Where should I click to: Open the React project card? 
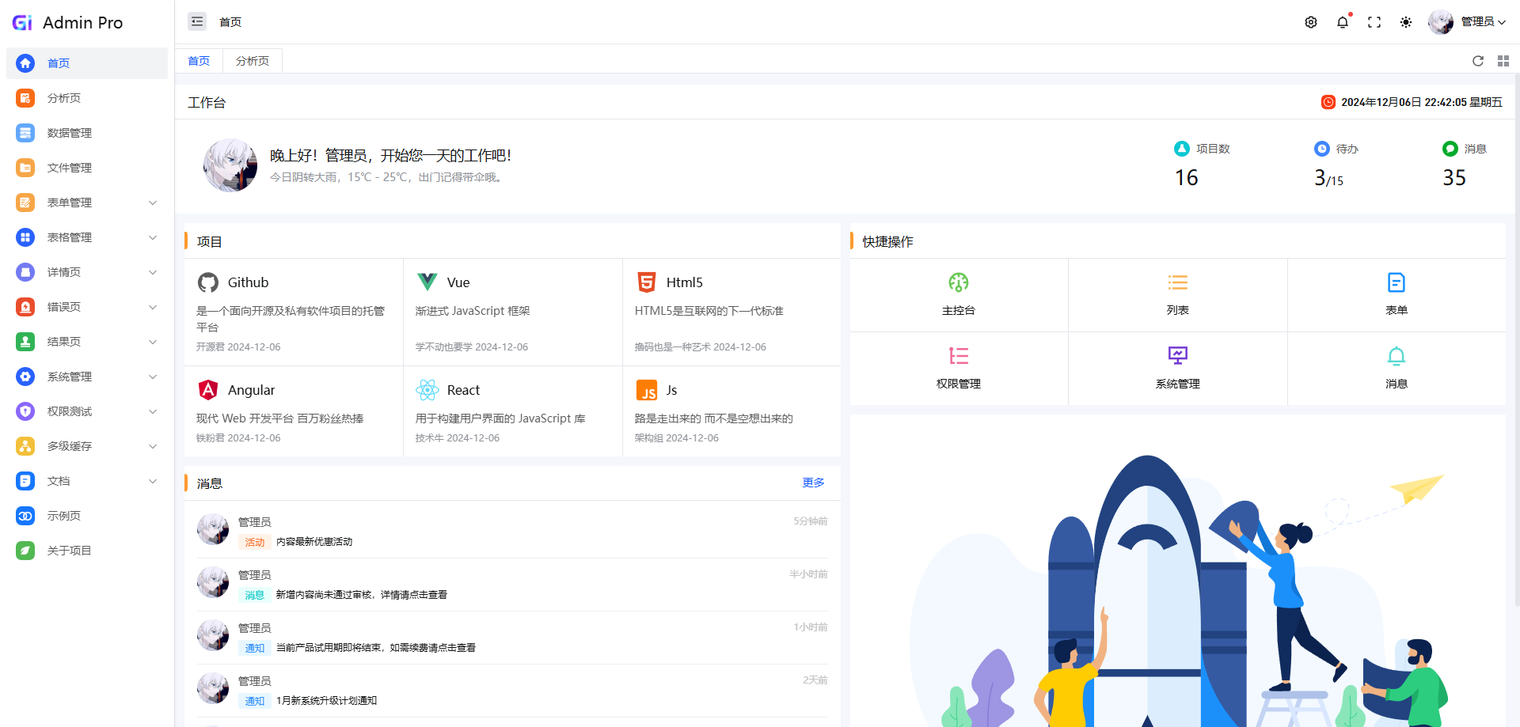513,411
